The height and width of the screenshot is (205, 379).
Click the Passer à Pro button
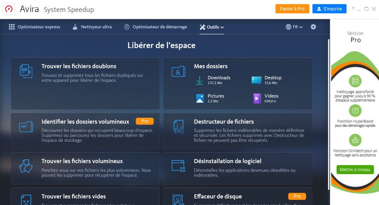[292, 9]
